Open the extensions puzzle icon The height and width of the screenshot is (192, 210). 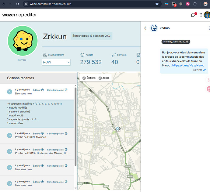(195, 4)
